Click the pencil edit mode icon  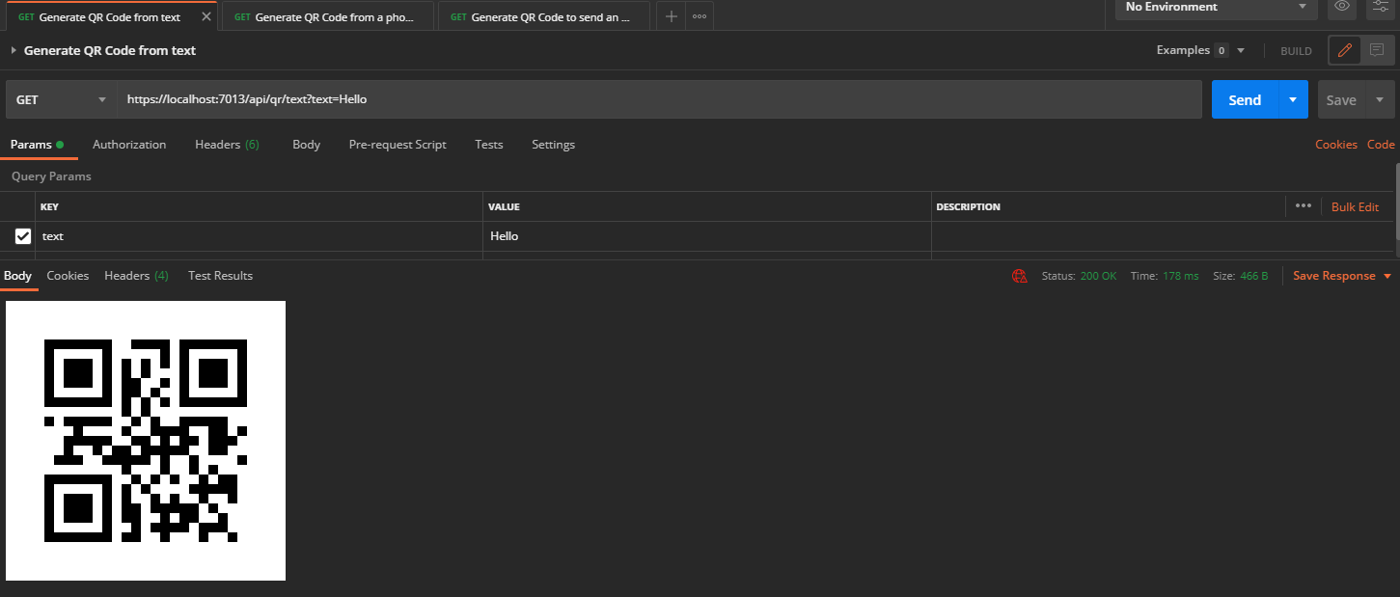(x=1345, y=50)
